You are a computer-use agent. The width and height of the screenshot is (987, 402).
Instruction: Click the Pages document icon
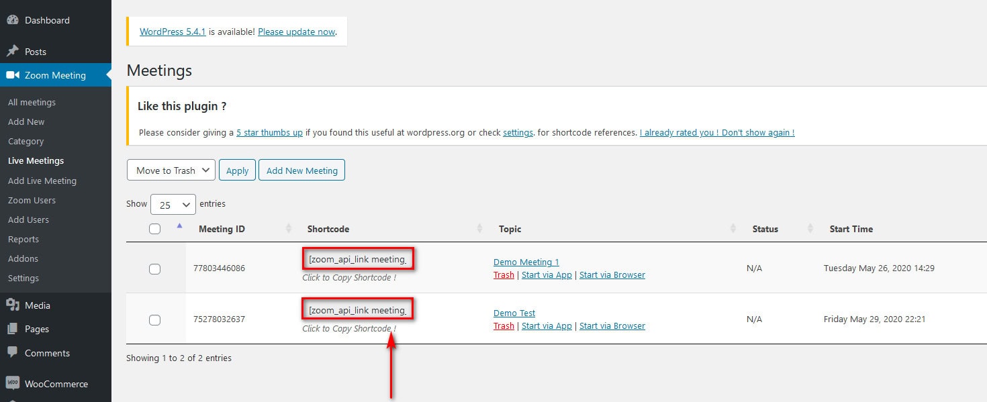point(13,329)
